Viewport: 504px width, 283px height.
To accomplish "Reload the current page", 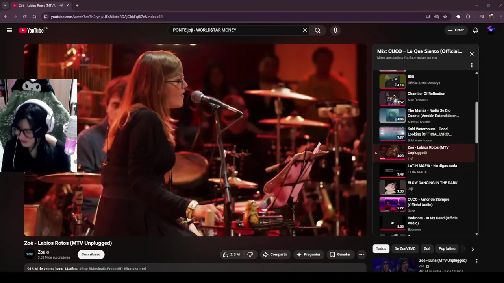I will (25, 17).
